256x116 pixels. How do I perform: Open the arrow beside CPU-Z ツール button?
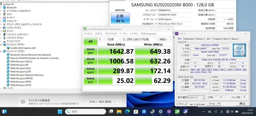click(x=219, y=104)
